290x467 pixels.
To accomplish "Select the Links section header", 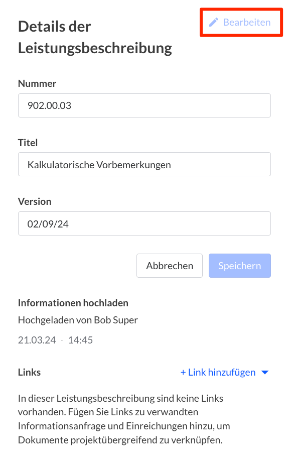I will [x=29, y=372].
